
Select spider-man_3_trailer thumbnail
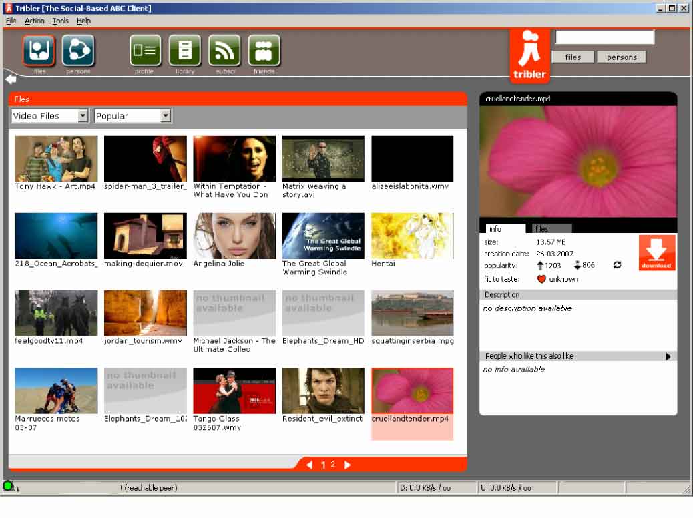(146, 158)
